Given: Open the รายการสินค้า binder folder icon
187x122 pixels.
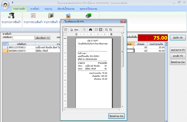Looking at the screenshot, I should 51,16.
